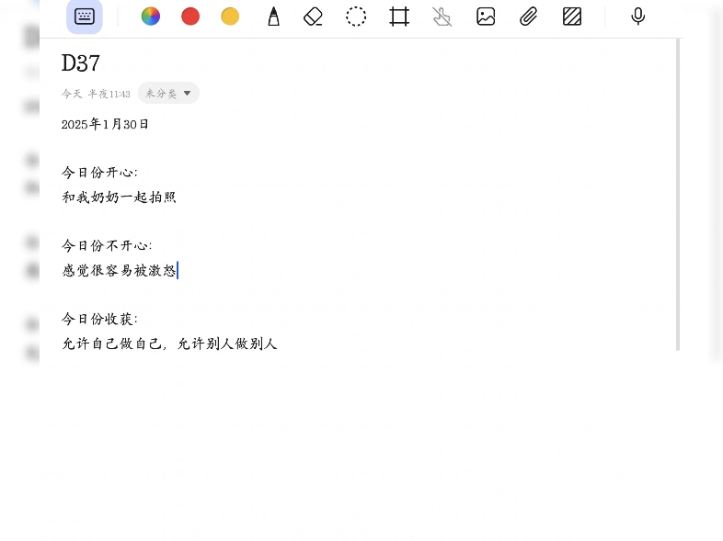Select the pen tool
The height and width of the screenshot is (541, 723).
tap(273, 17)
